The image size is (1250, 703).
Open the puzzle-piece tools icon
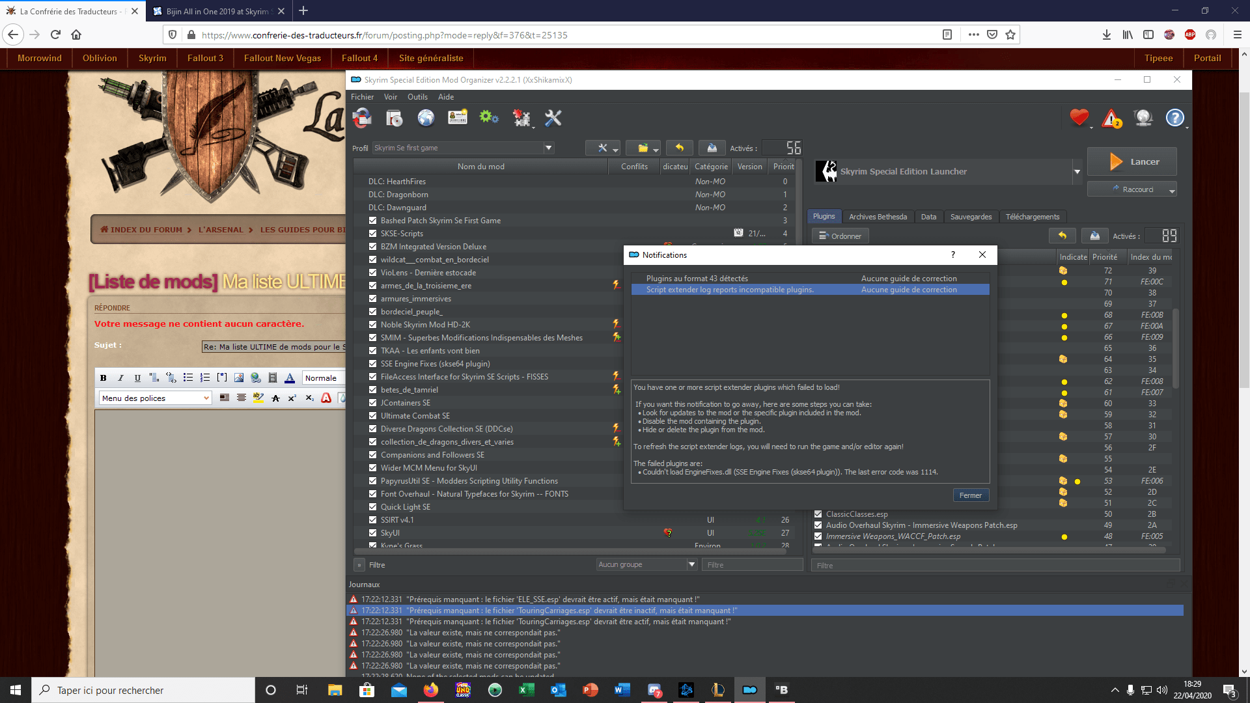click(521, 118)
